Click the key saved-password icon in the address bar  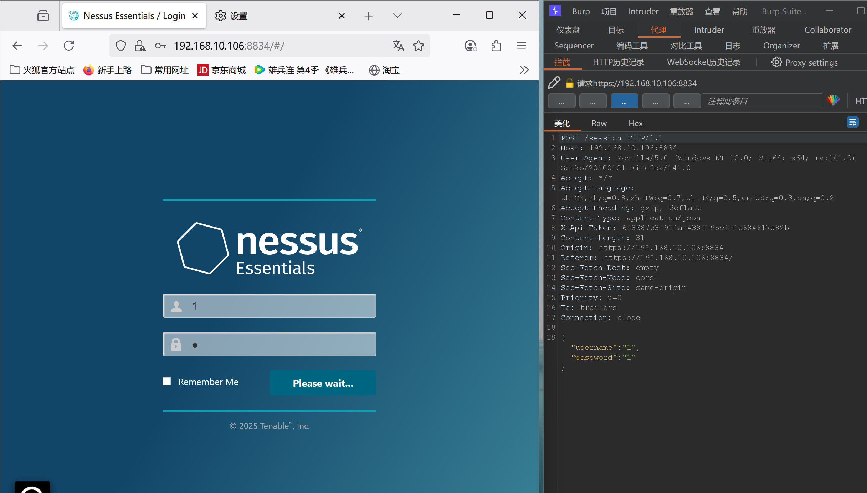pyautogui.click(x=160, y=46)
